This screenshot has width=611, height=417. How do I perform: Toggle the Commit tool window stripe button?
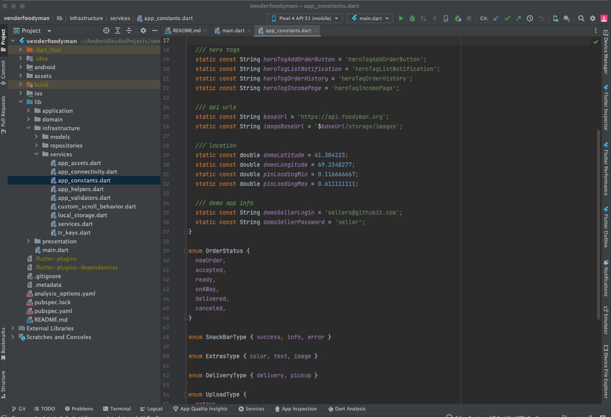coord(3,72)
